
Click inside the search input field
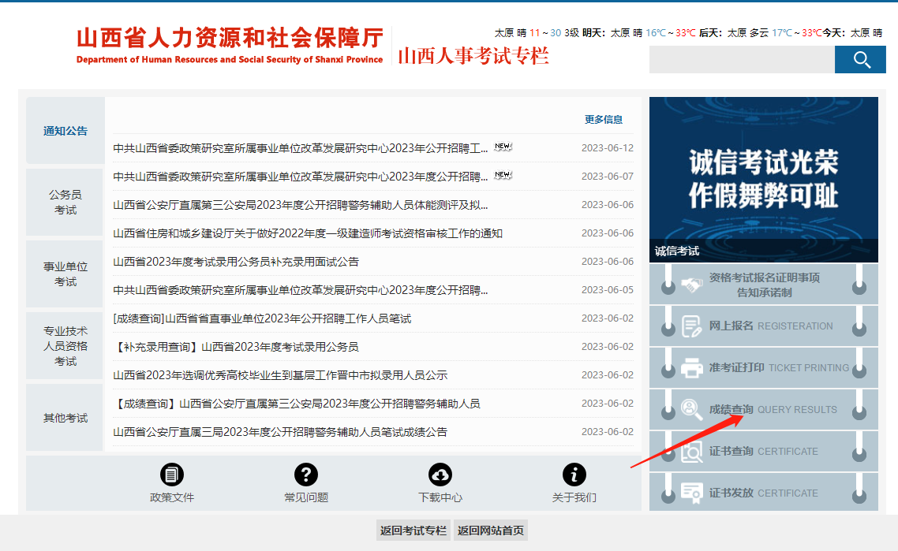pyautogui.click(x=742, y=59)
